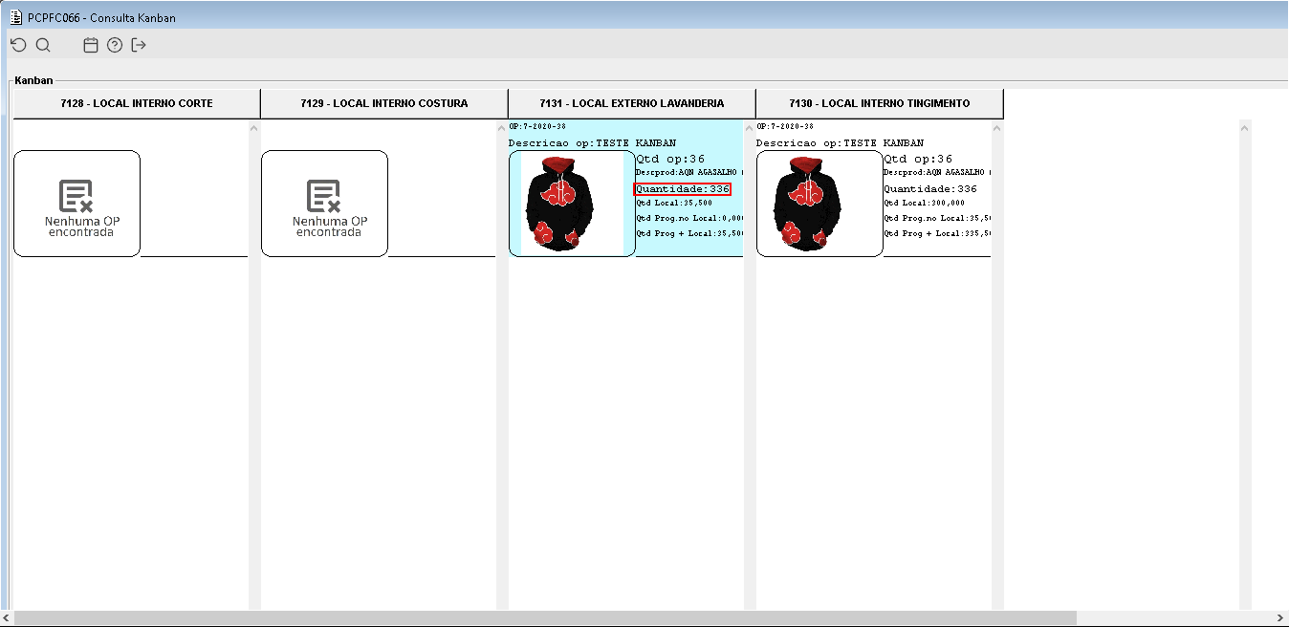Viewport: 1289px width, 627px height.
Task: Click 'Qtd op:36' in the LAVANDERIA card
Action: tap(670, 159)
